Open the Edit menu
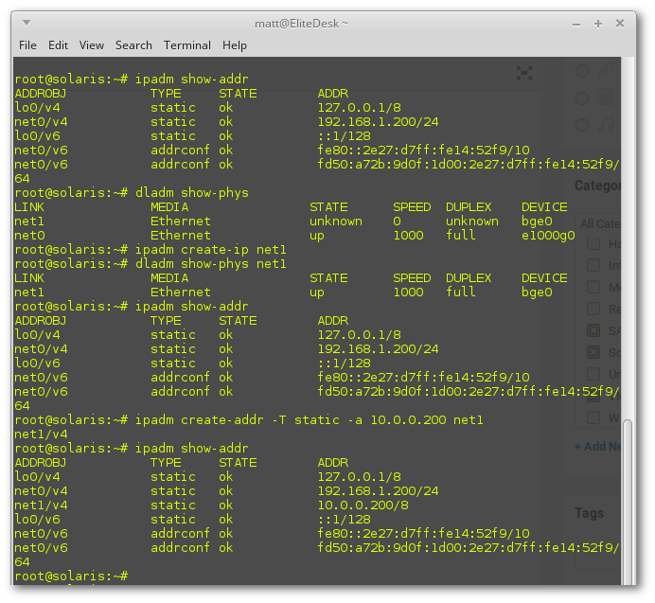Viewport: 655px width, 603px height. (58, 44)
